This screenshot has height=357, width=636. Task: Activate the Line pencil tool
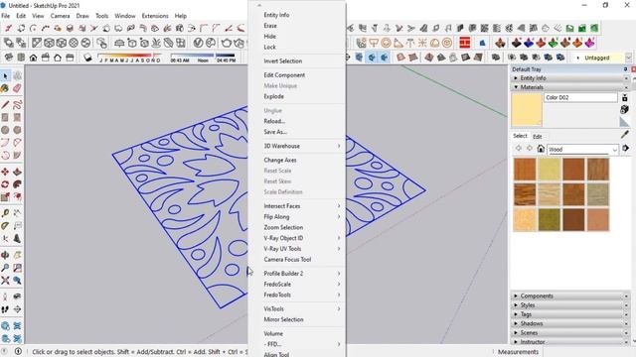pyautogui.click(x=5, y=105)
